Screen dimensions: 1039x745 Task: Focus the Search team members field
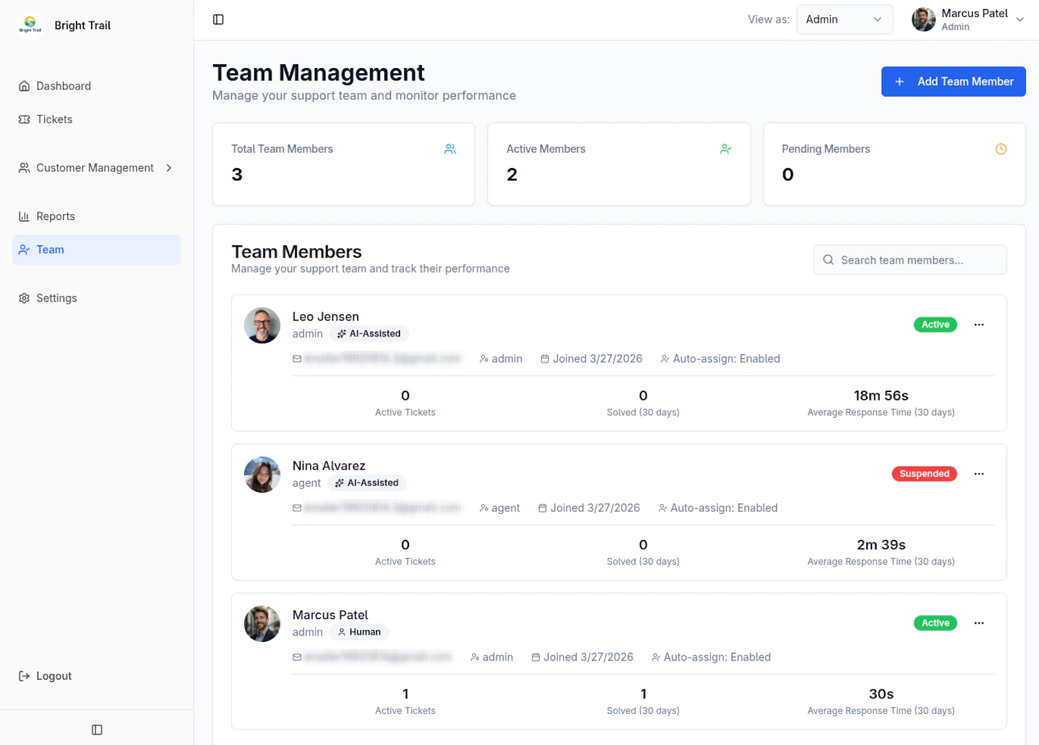[910, 260]
